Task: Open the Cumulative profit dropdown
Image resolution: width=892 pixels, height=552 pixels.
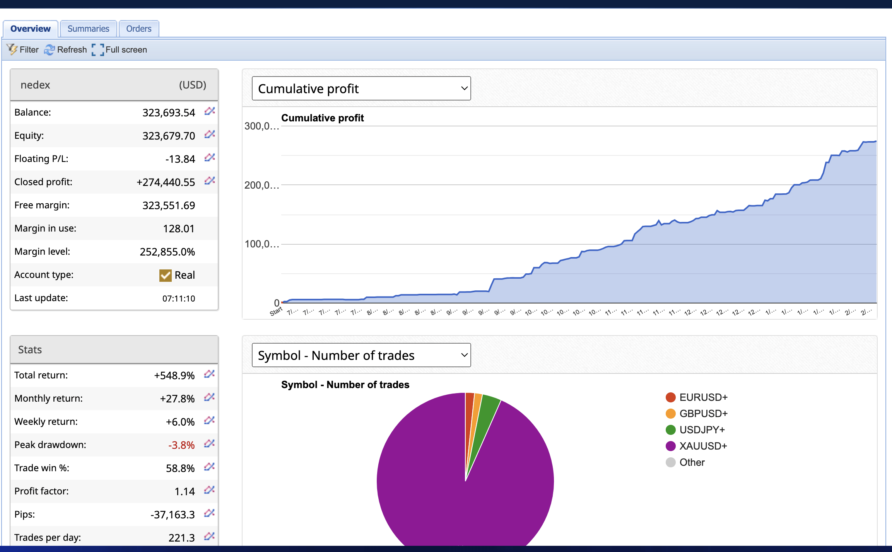Action: coord(361,89)
